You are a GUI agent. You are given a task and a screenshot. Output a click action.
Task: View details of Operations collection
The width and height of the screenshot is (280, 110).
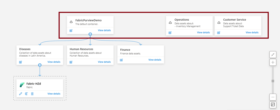click(203, 33)
